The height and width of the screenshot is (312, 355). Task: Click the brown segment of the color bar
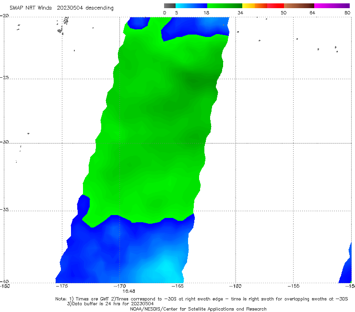(299, 6)
